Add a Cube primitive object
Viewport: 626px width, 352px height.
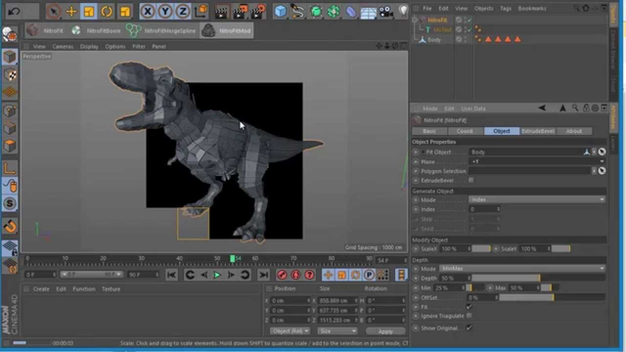pos(280,11)
